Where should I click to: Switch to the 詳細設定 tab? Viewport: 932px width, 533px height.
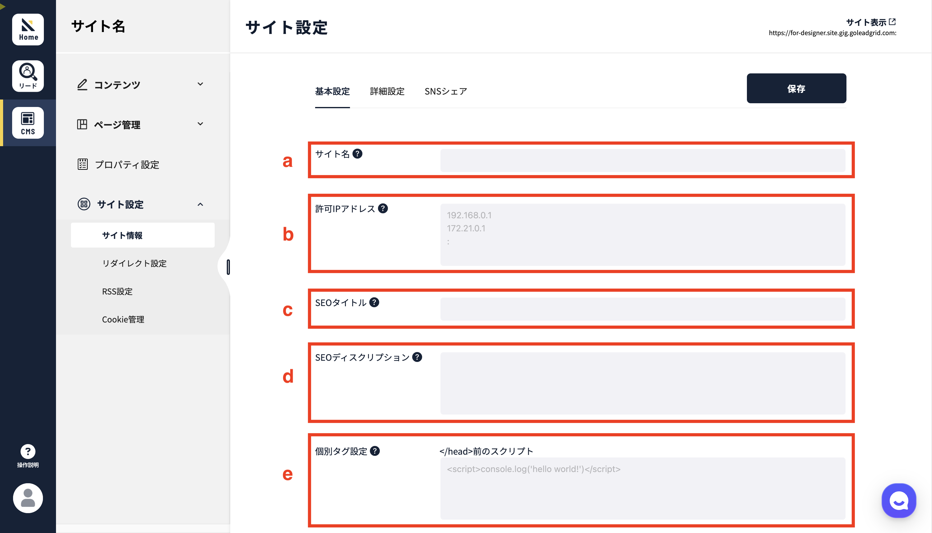point(387,91)
